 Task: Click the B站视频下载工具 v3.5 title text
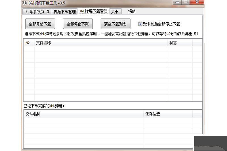47,3
